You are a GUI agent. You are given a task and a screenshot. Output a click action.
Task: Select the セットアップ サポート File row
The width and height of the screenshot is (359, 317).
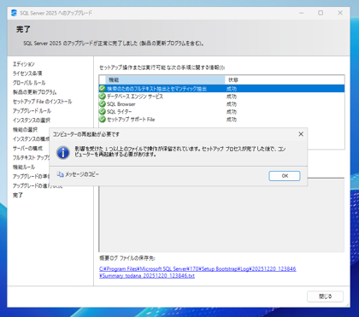click(221, 120)
